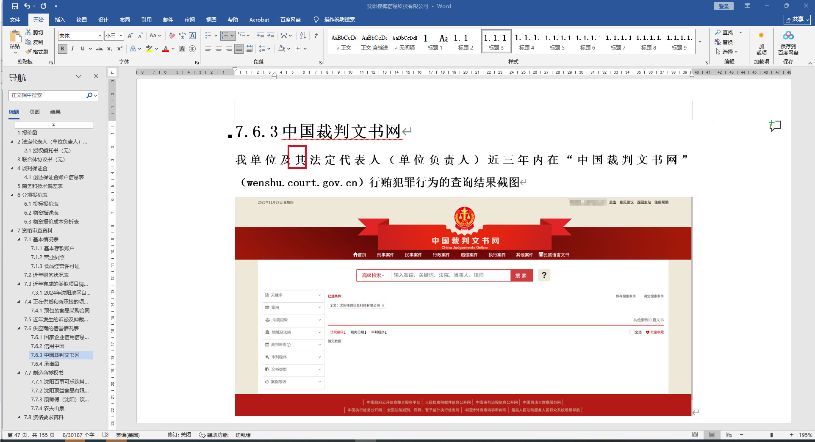Undo the last action
815x442 pixels.
pyautogui.click(x=27, y=6)
